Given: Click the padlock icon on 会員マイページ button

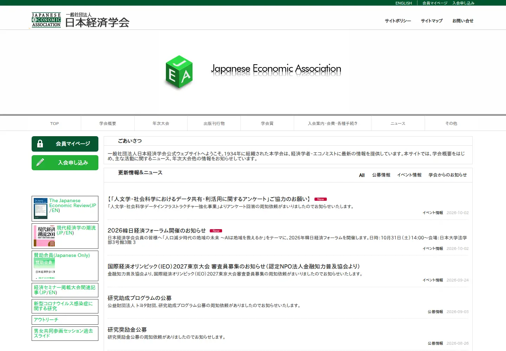Looking at the screenshot, I should (40, 144).
